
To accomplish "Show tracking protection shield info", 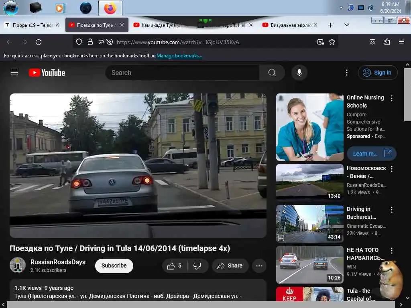I will tap(79, 42).
